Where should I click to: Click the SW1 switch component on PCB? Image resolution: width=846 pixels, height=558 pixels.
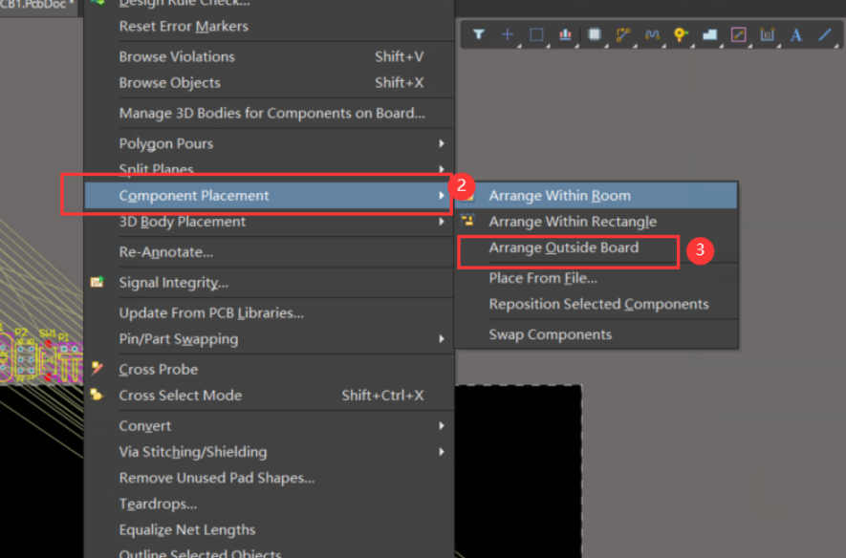(48, 360)
